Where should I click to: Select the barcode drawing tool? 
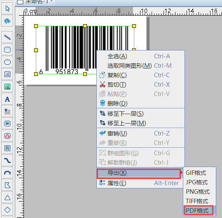(7, 124)
